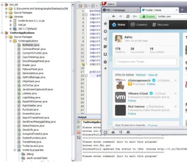Open the downloads icon in Opera sidebar
The height and width of the screenshot is (163, 187).
point(105,54)
